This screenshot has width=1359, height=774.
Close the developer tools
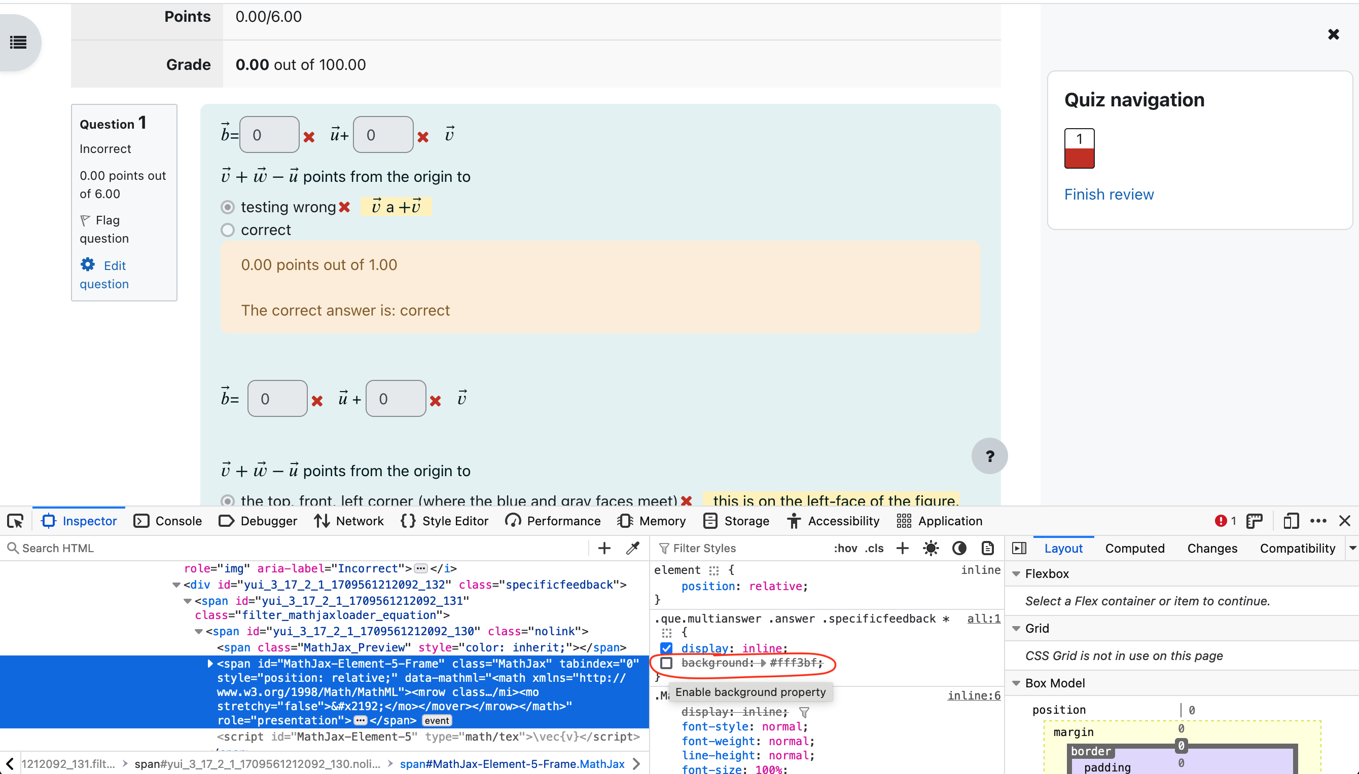pos(1345,521)
